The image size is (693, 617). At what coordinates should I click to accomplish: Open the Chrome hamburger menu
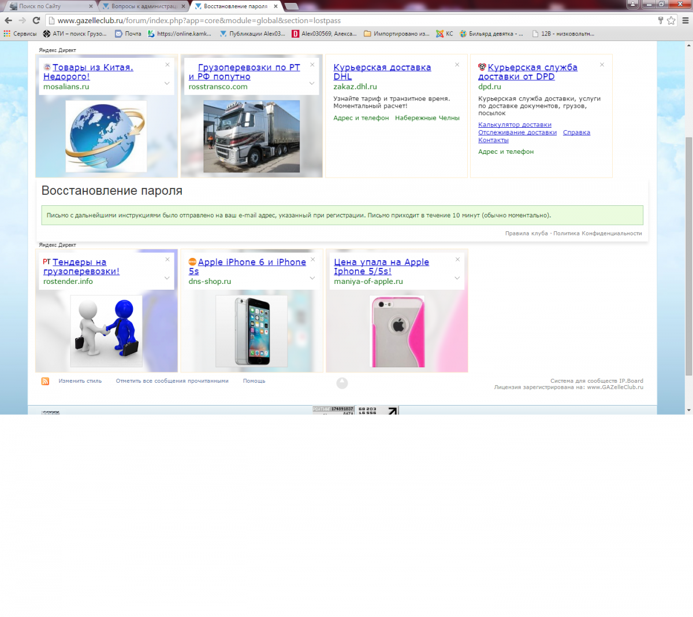[x=685, y=20]
